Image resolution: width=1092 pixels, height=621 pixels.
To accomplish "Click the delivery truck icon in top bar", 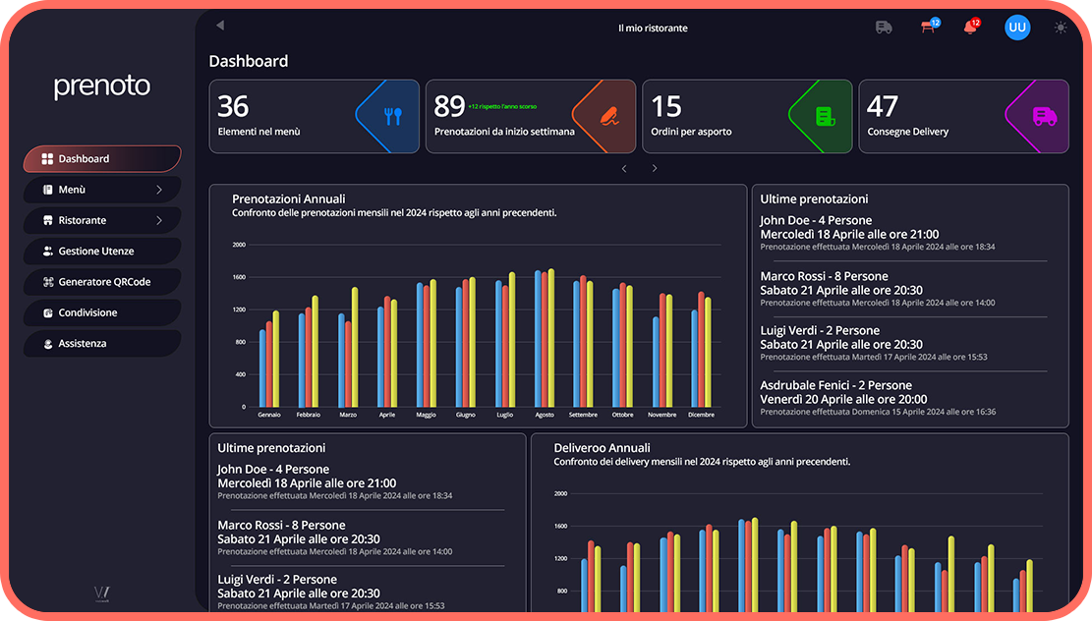I will tap(884, 28).
